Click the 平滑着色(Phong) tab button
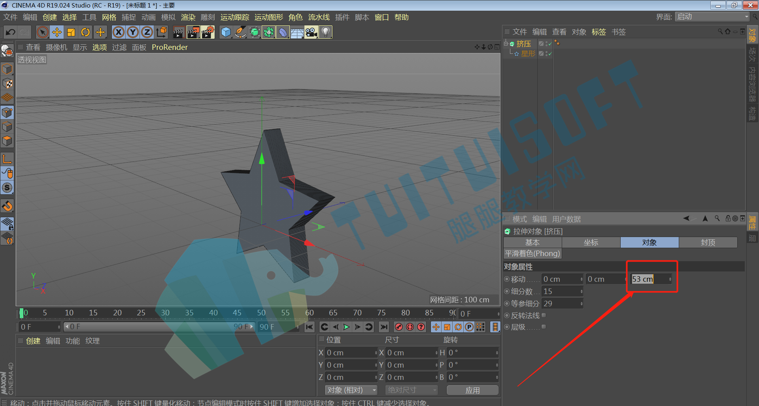Viewport: 759px width, 406px height. pos(532,253)
